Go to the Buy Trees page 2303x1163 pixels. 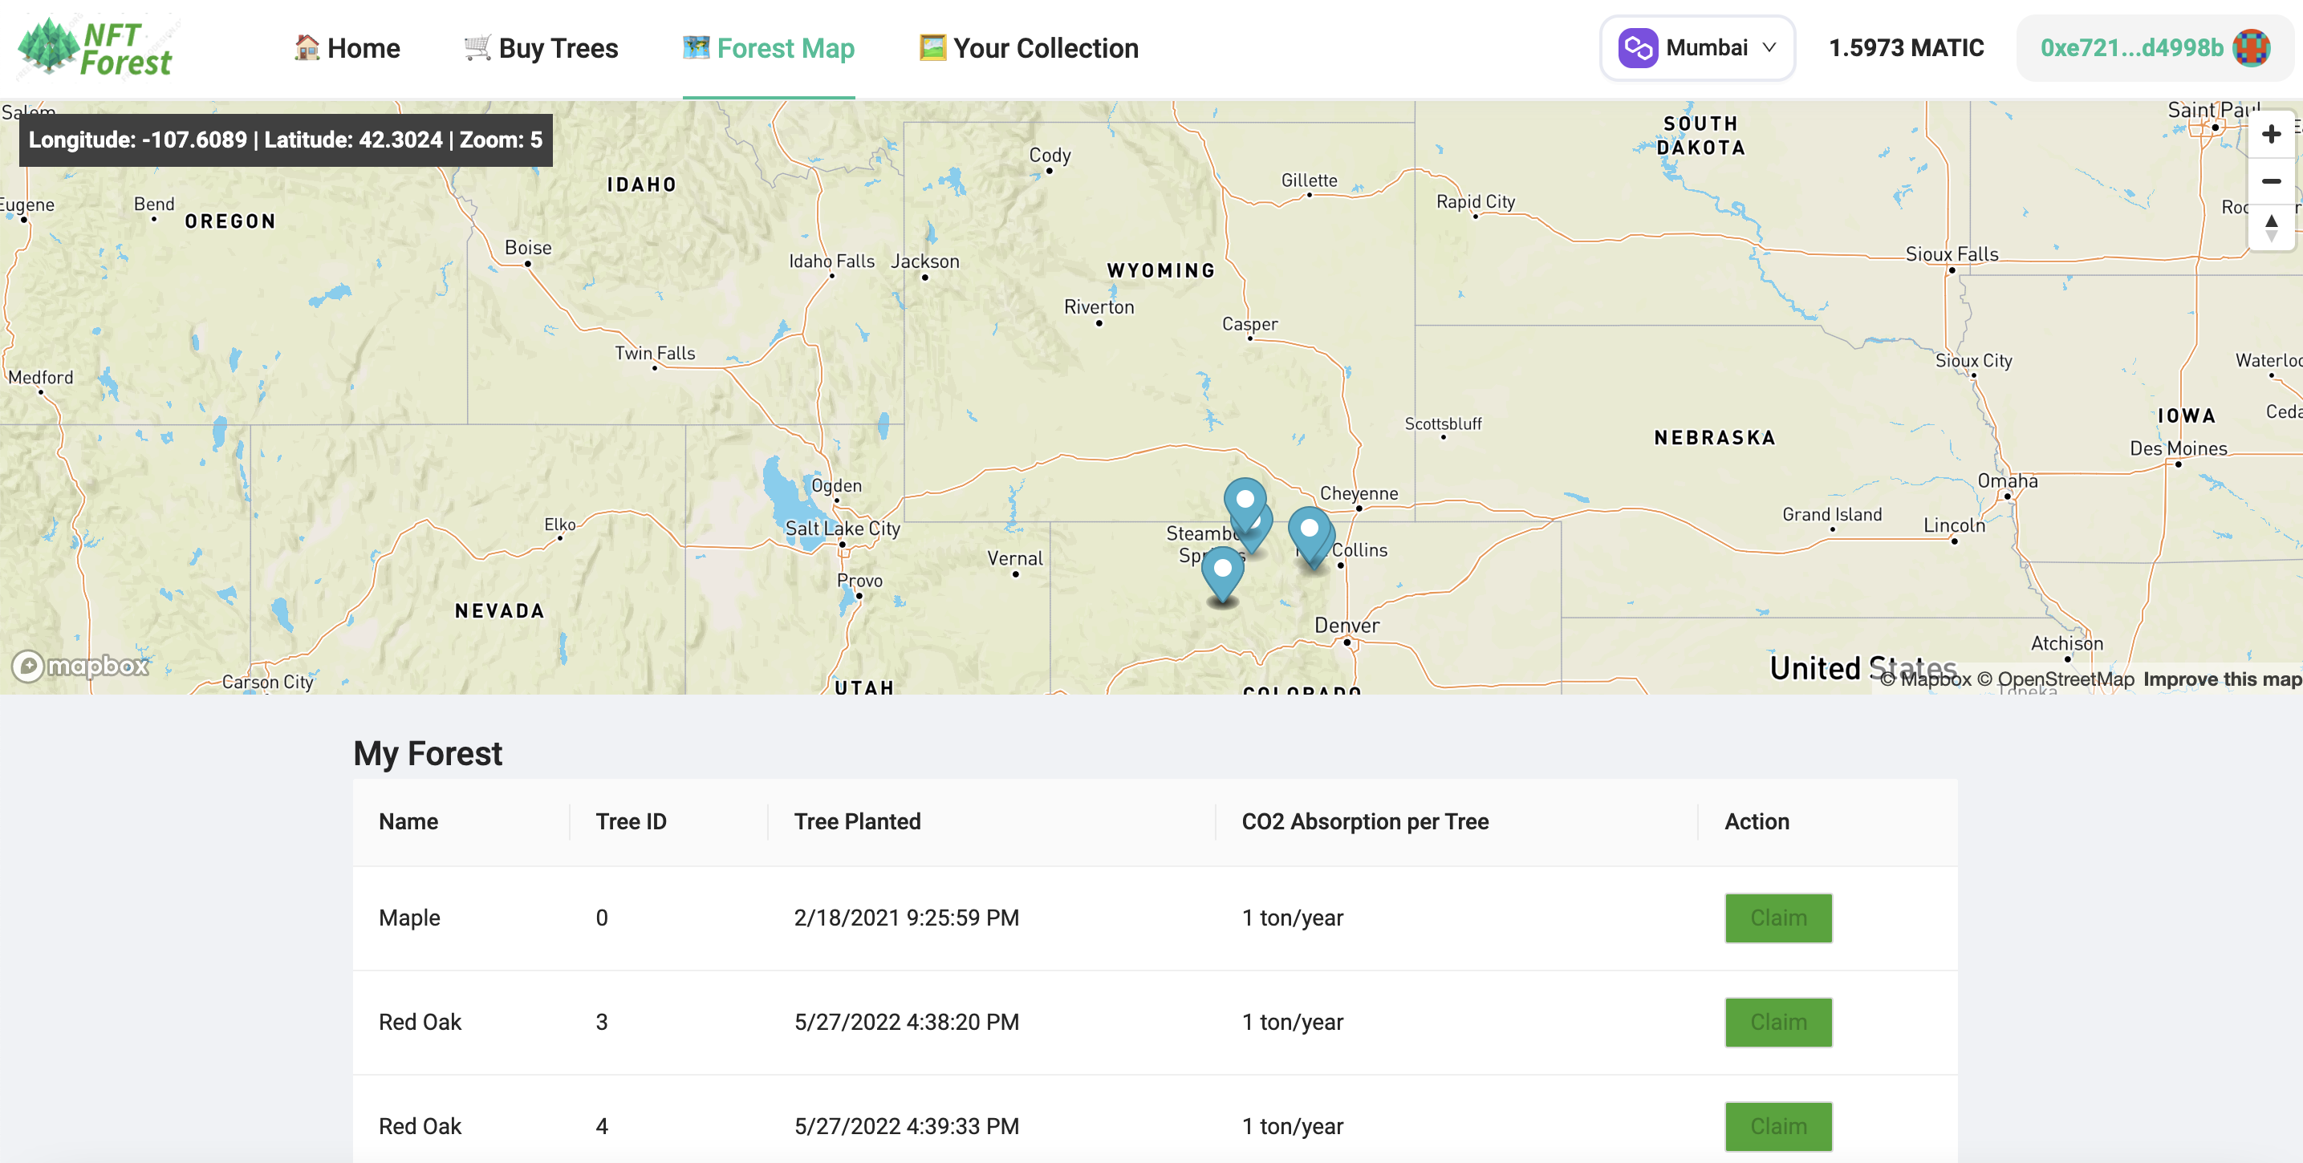(541, 48)
